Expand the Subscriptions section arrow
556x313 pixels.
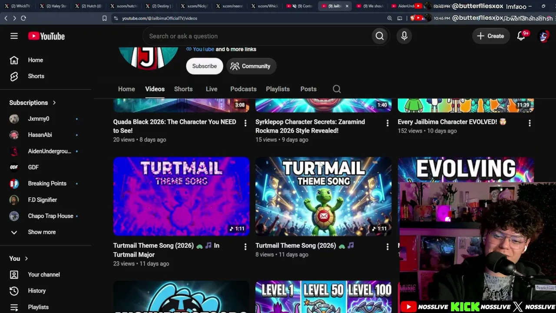click(54, 103)
